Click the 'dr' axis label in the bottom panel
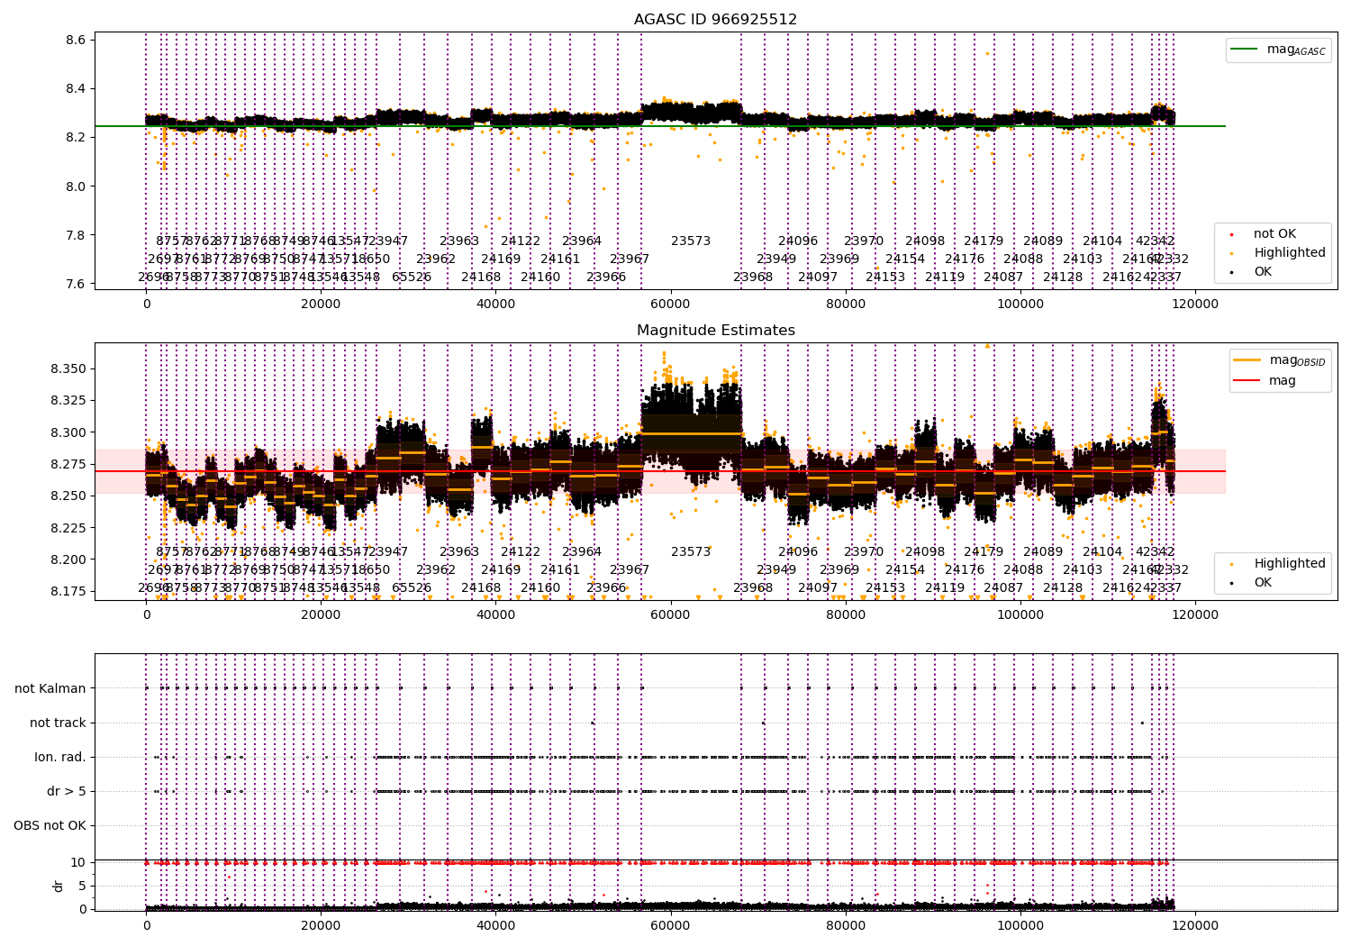1351x946 pixels. (x=59, y=886)
